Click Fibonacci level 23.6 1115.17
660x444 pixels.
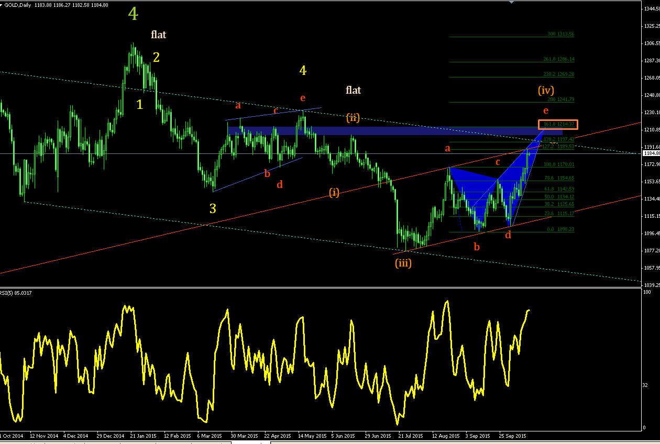point(560,214)
